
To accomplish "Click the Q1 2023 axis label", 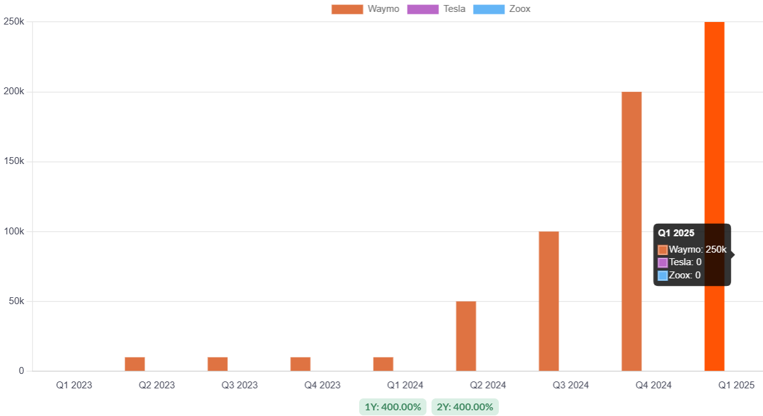I will tap(74, 385).
